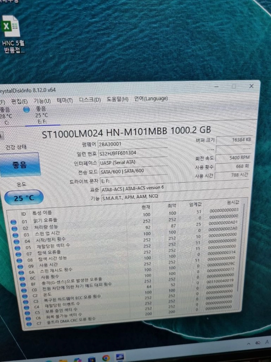Open the 기능(U) menu
Screen dimensions: 271x362
[x=42, y=101]
